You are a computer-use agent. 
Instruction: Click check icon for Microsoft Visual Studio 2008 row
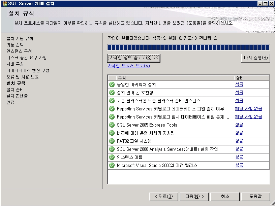[x=112, y=165]
